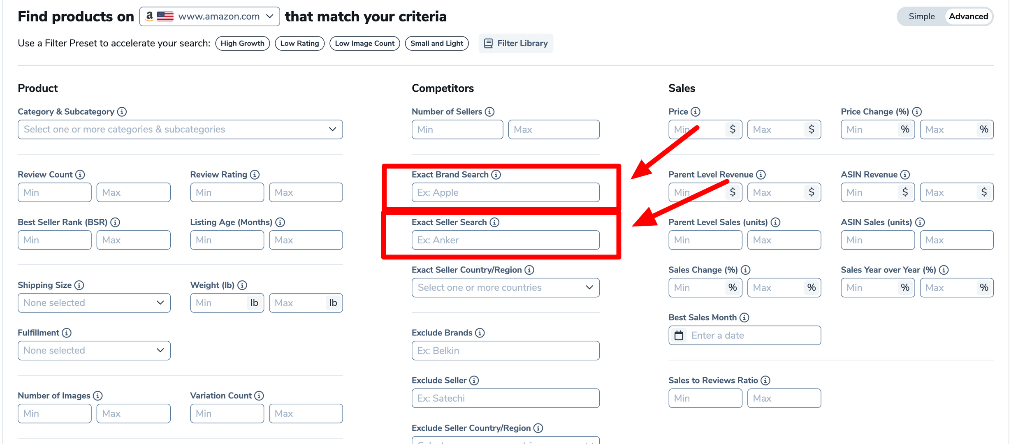Open the Amazon marketplace dropdown
This screenshot has height=444, width=1011.
point(209,16)
